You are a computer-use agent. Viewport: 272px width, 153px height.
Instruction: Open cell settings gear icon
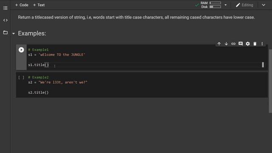pos(248,44)
